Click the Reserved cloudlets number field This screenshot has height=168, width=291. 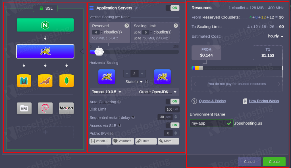[96, 32]
